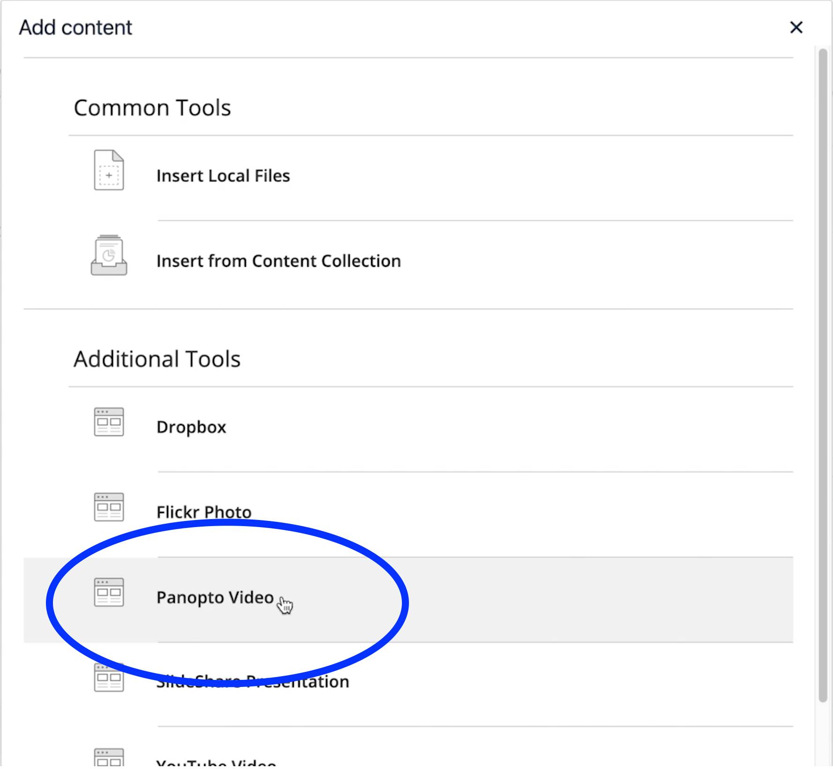The width and height of the screenshot is (833, 769).
Task: Click the Content Collection tray icon
Action: coord(109,256)
